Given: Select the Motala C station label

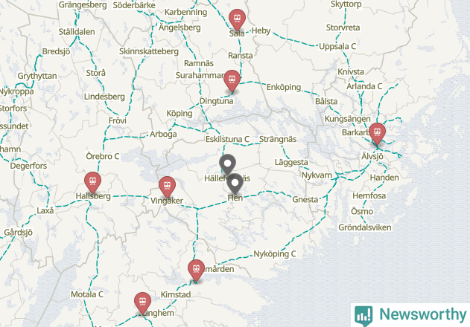Looking at the screenshot, I should (87, 294).
